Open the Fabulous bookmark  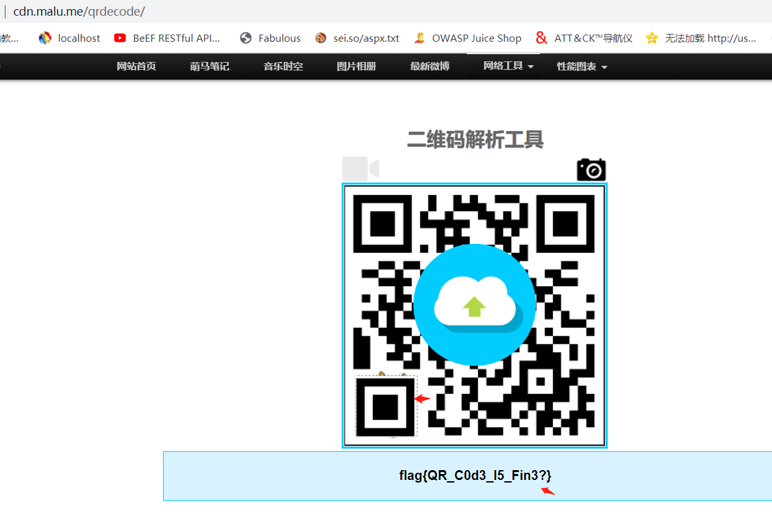(x=271, y=38)
